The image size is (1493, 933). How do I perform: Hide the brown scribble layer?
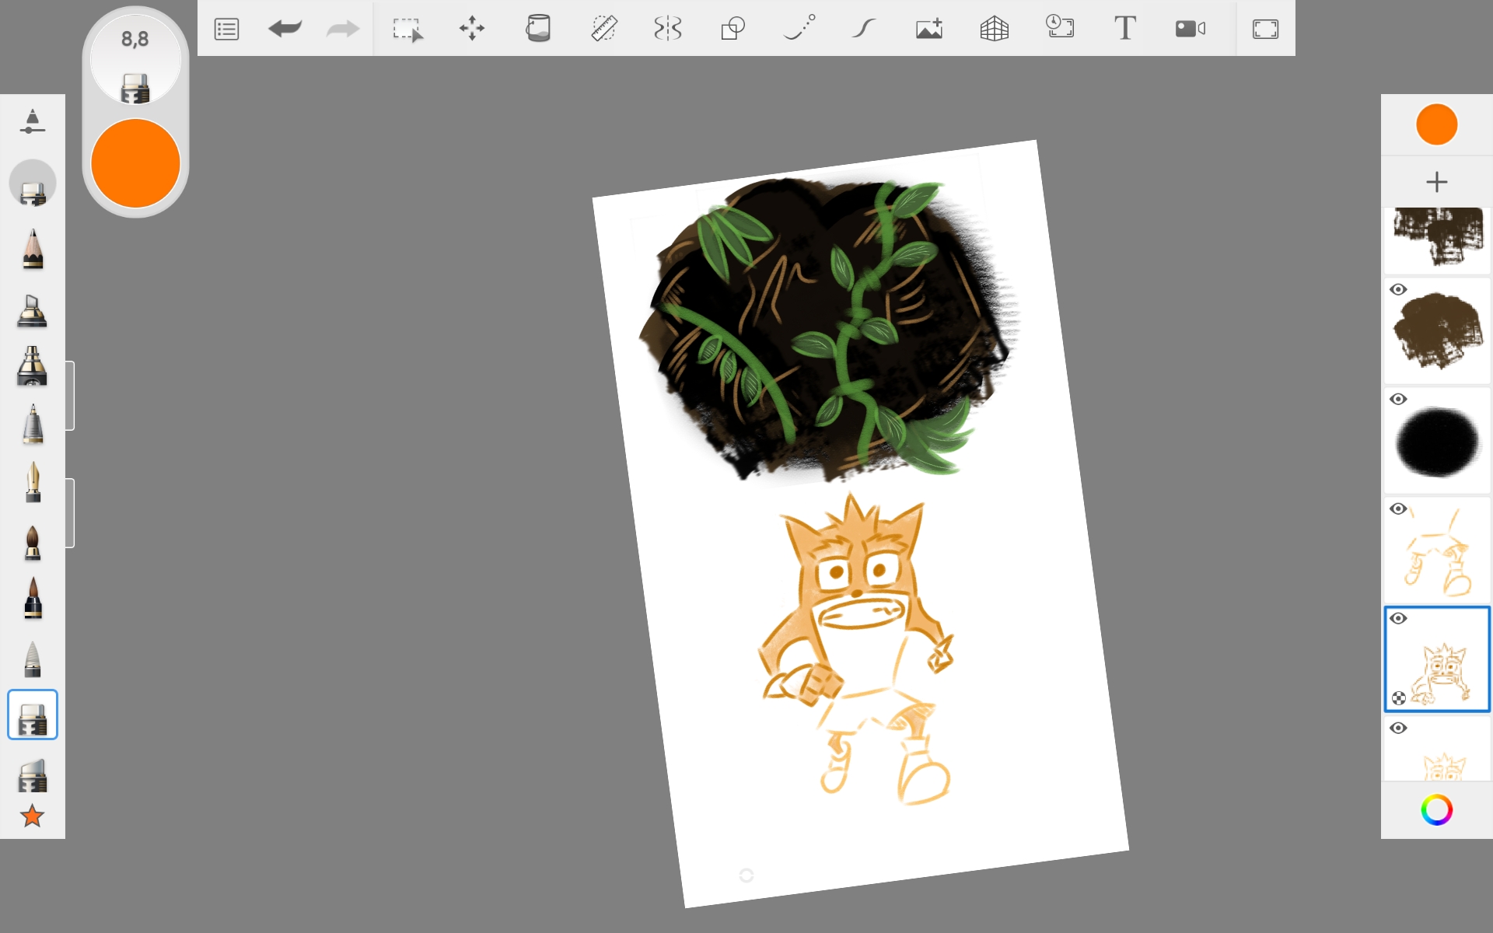pos(1398,290)
